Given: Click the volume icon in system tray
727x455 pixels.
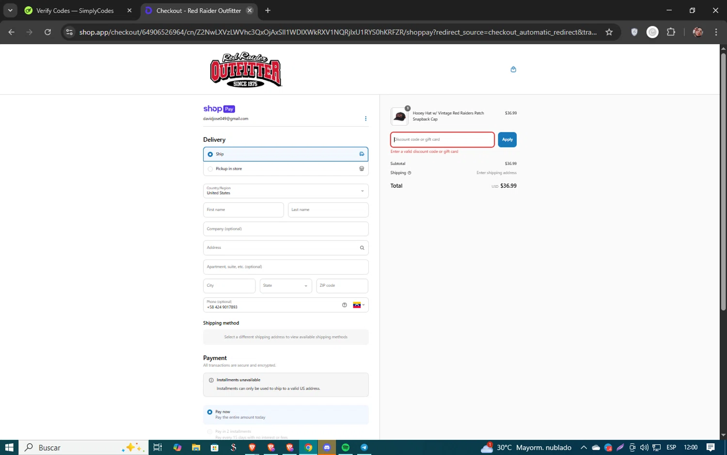Looking at the screenshot, I should 644,447.
